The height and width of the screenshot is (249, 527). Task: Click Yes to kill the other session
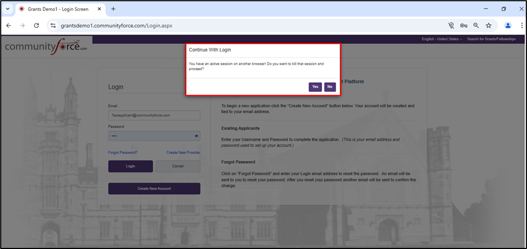tap(315, 87)
